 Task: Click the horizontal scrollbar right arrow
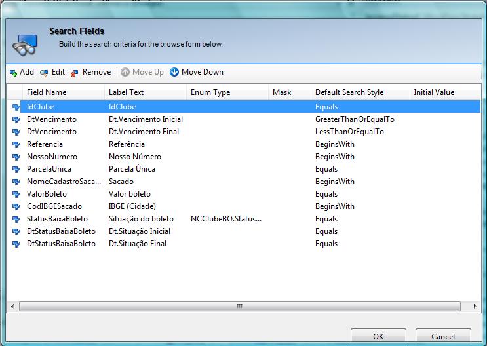coord(475,306)
